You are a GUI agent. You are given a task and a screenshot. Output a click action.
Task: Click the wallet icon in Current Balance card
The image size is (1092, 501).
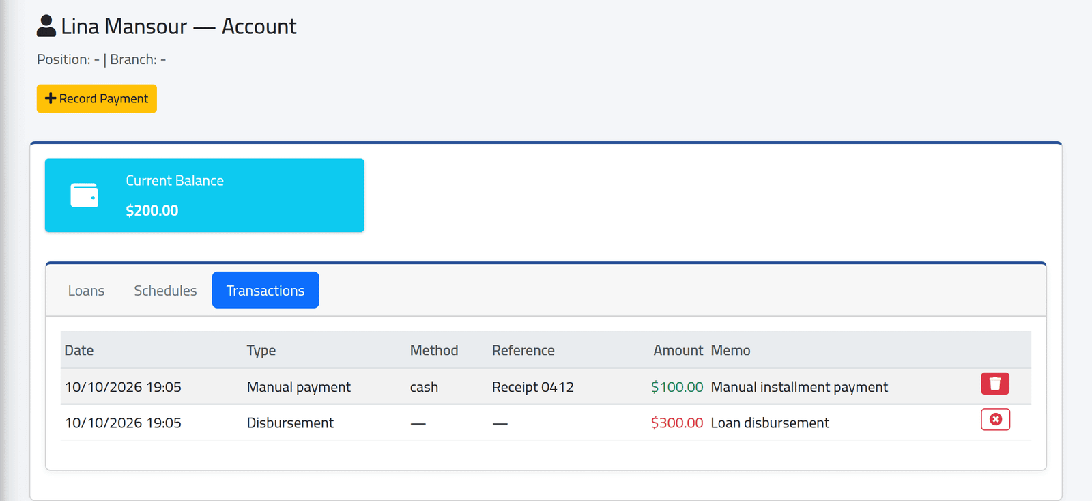pos(85,195)
